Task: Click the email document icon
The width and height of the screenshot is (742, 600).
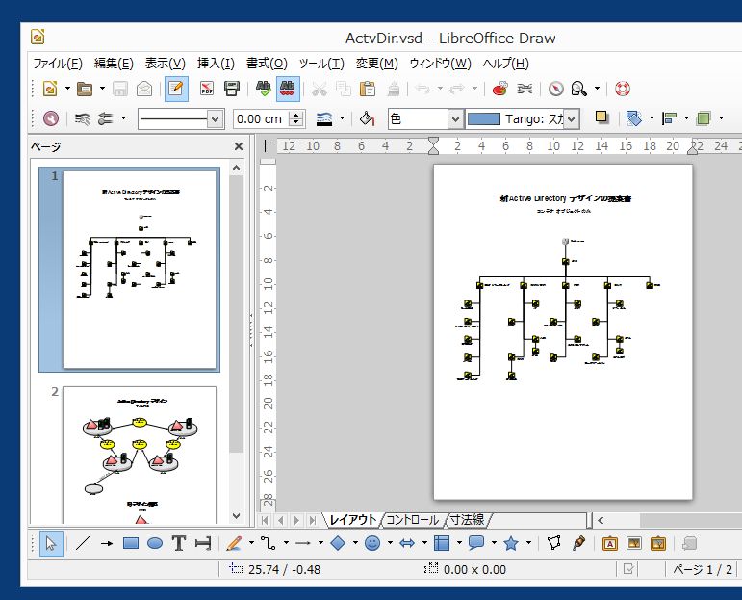Action: click(144, 89)
